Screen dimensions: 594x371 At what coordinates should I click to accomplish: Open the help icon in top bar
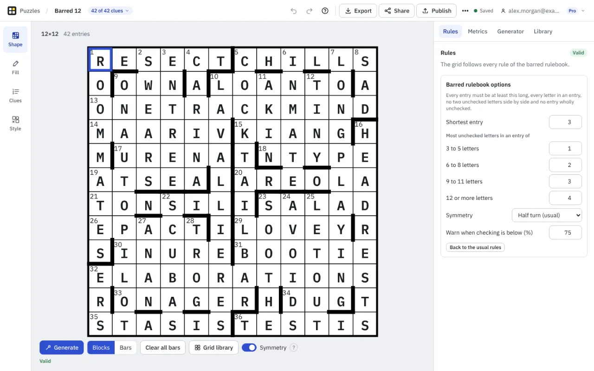click(x=325, y=11)
